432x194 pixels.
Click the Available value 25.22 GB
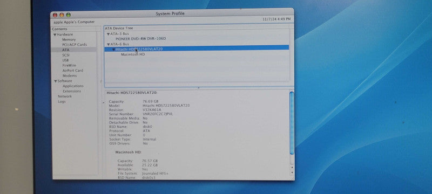pos(150,165)
